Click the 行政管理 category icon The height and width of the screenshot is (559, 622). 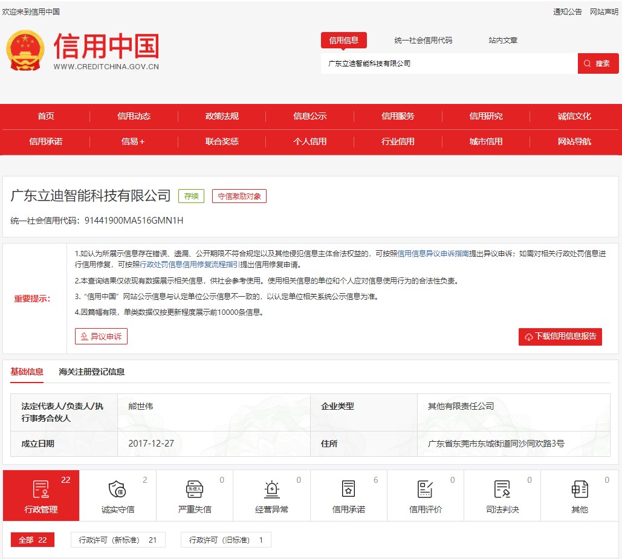(x=41, y=490)
